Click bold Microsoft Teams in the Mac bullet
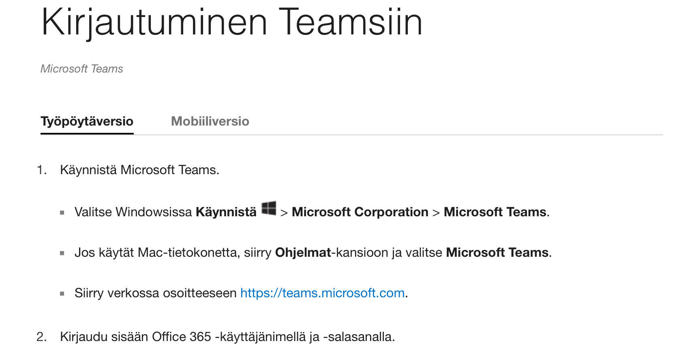Viewport: 685px width, 356px height. (x=497, y=252)
